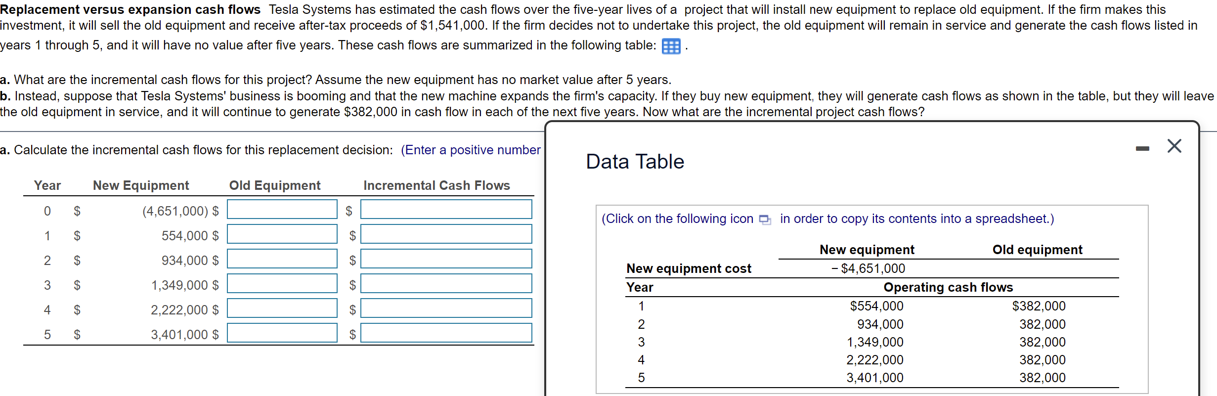Click Incremental Cash Flows input for year 1
1217x396 pixels.
tap(446, 234)
